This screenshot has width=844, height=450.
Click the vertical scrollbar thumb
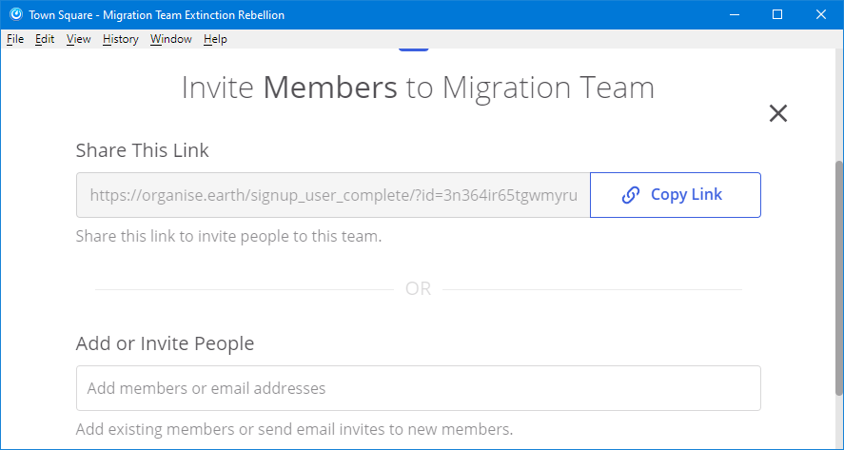pos(839,279)
